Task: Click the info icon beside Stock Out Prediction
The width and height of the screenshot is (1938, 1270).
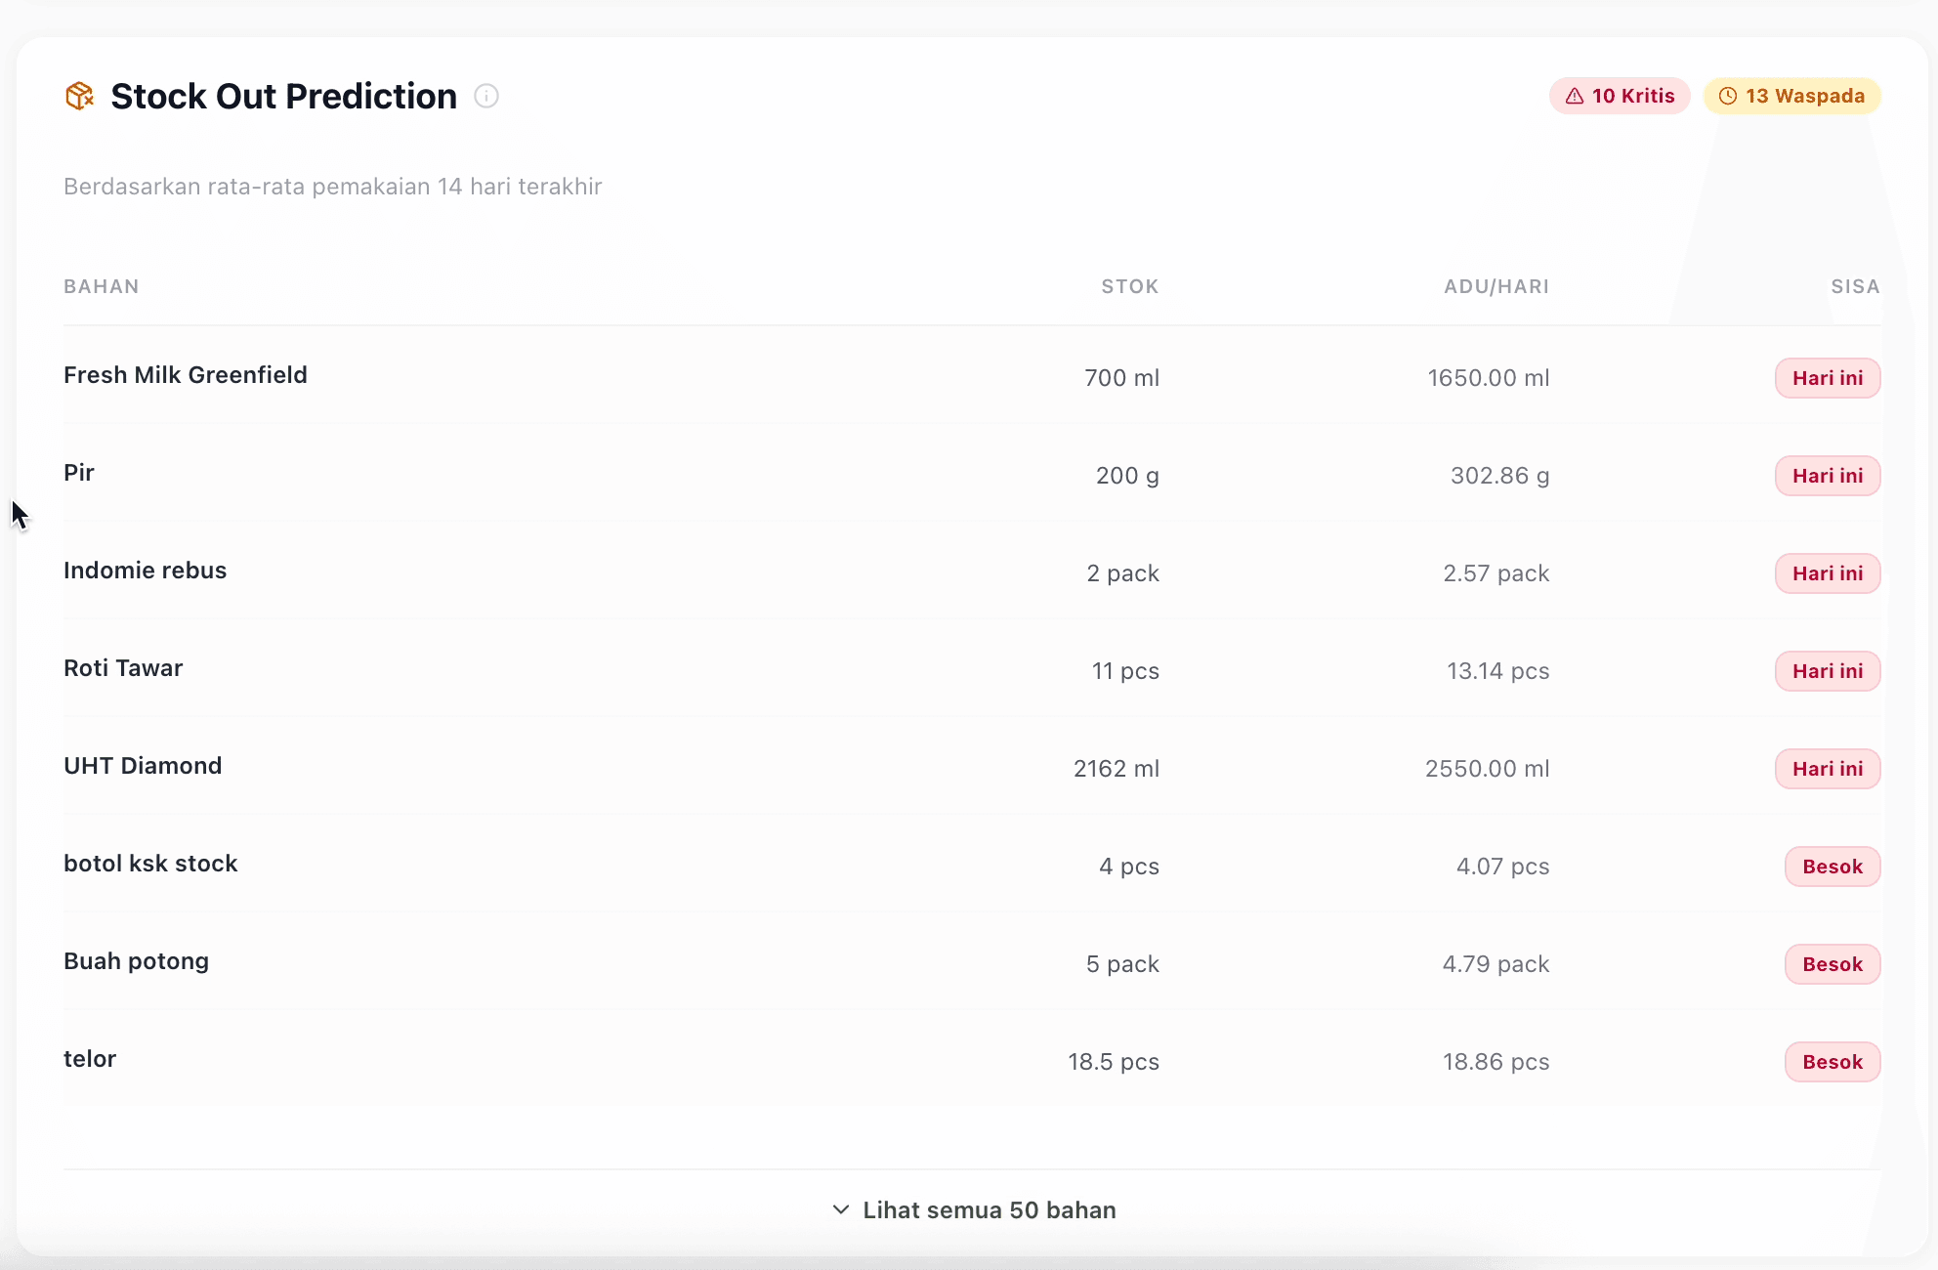Action: coord(486,96)
